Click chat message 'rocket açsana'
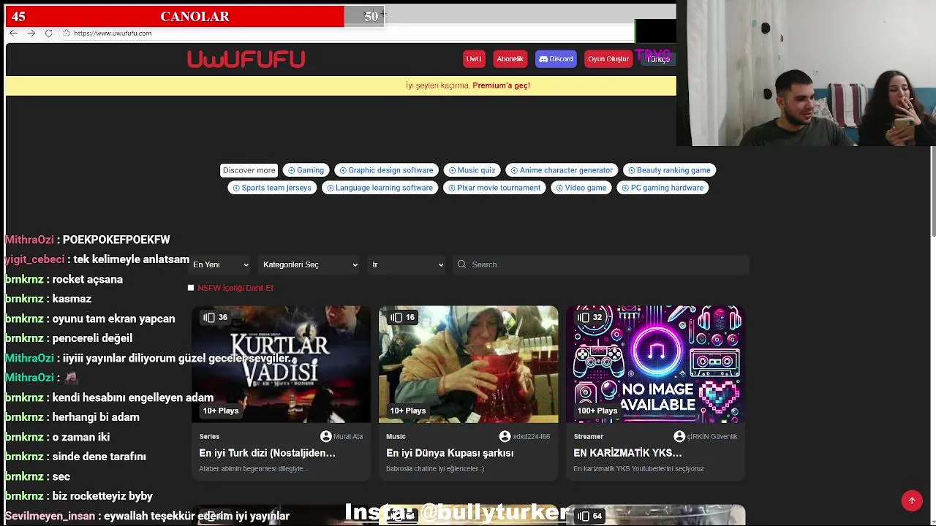 [87, 279]
